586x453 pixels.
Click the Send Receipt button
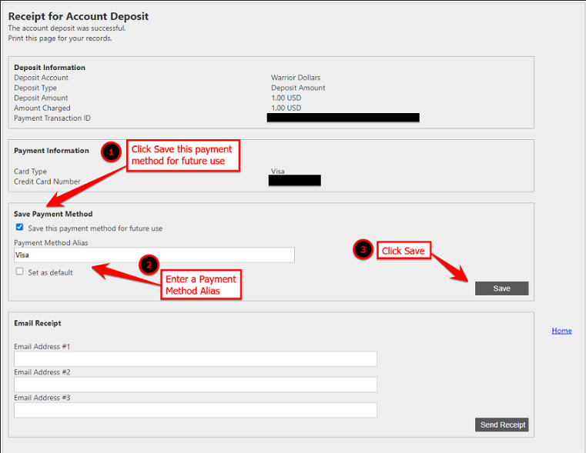[x=501, y=425]
